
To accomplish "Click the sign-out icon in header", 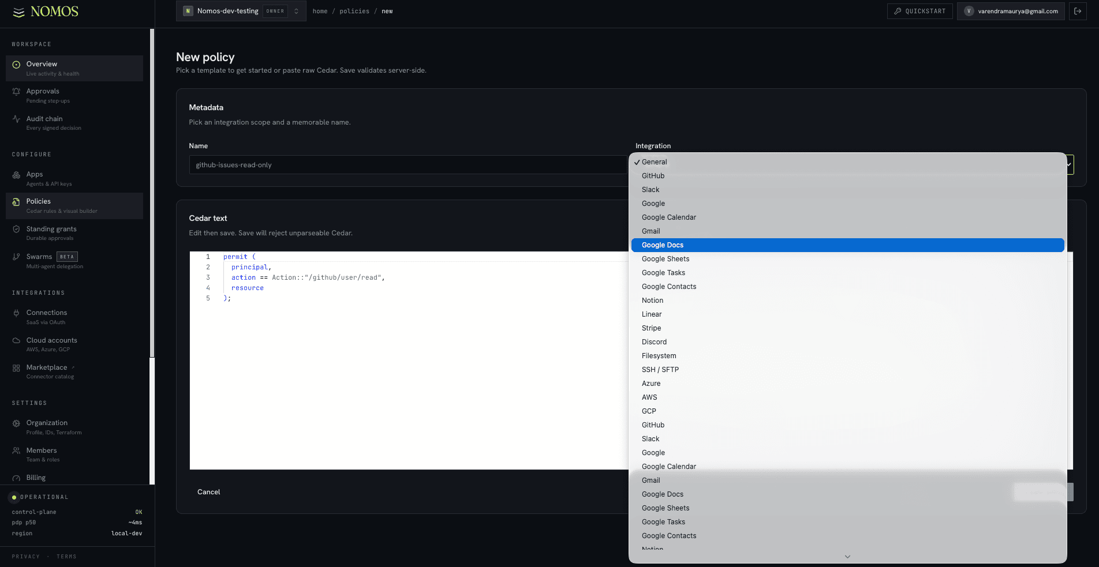I will (1078, 11).
